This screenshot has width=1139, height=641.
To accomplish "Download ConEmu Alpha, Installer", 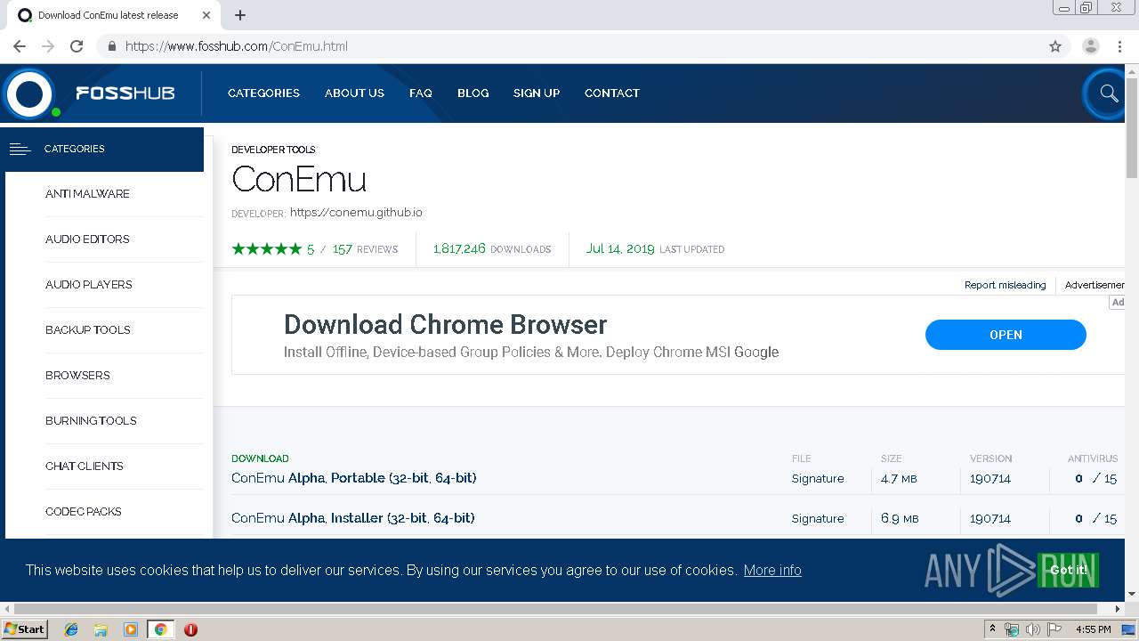I will pyautogui.click(x=352, y=518).
